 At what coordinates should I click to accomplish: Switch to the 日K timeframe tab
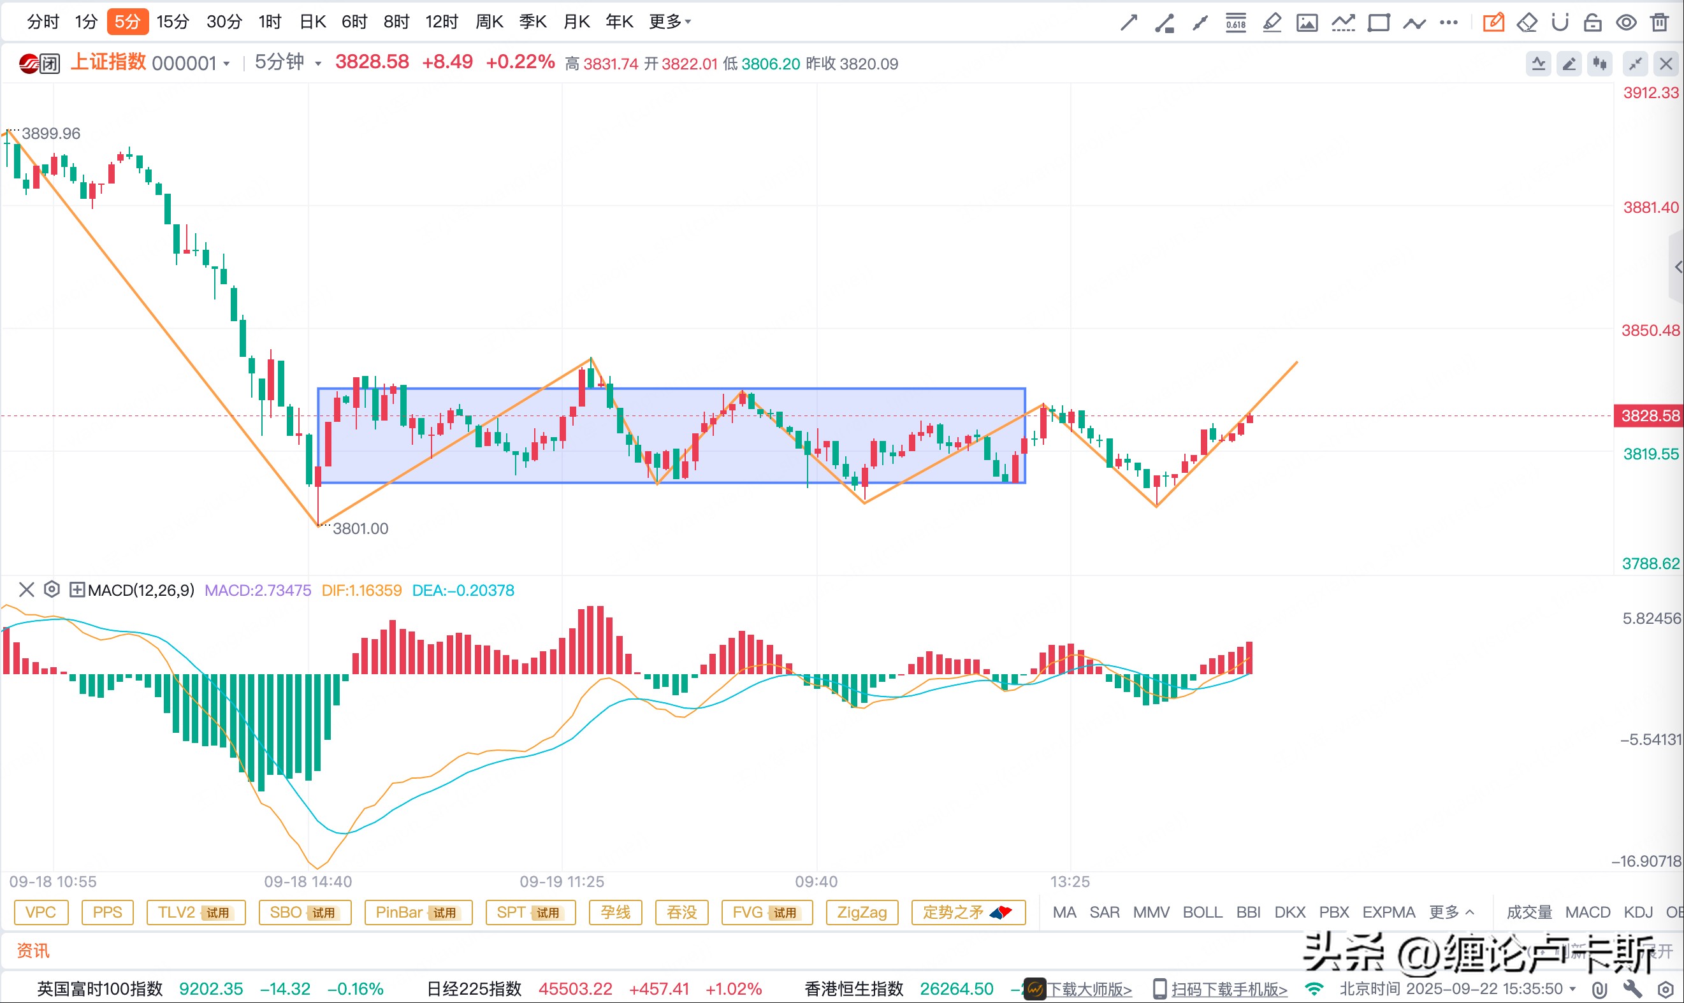coord(312,22)
